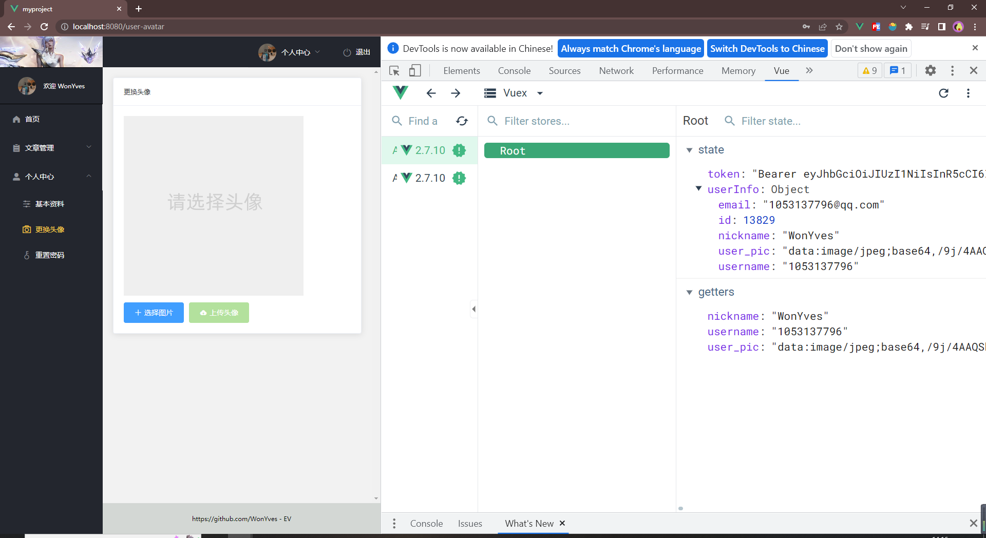Collapse the component tree panel with the sidebar arrow
This screenshot has width=986, height=538.
[473, 309]
